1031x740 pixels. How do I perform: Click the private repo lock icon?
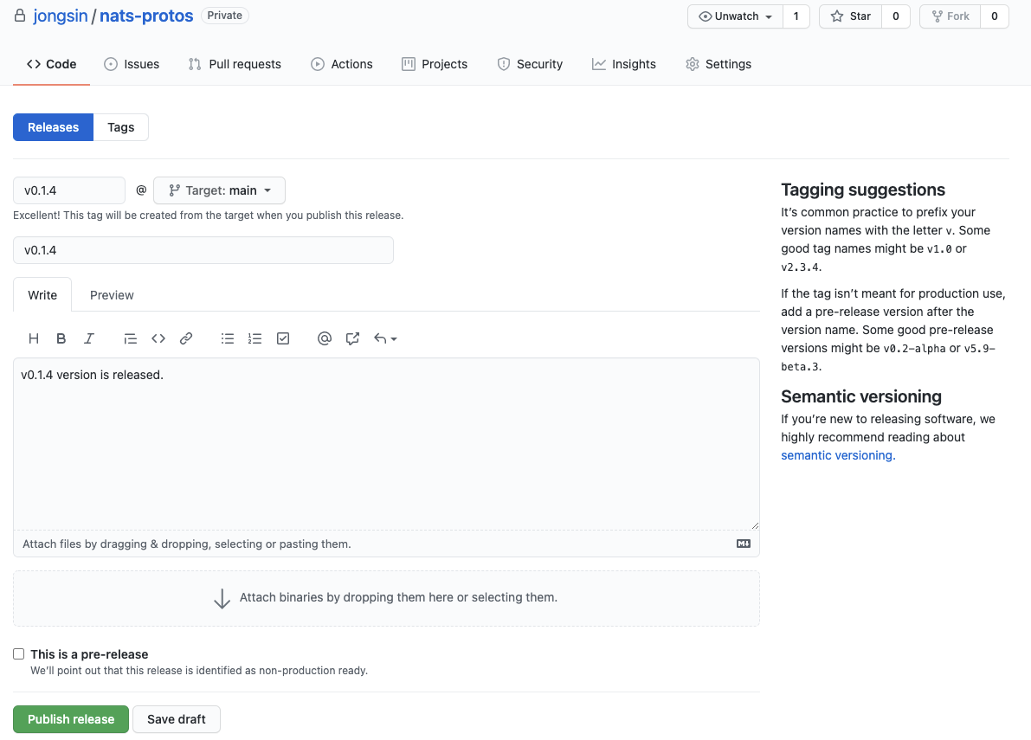tap(21, 15)
